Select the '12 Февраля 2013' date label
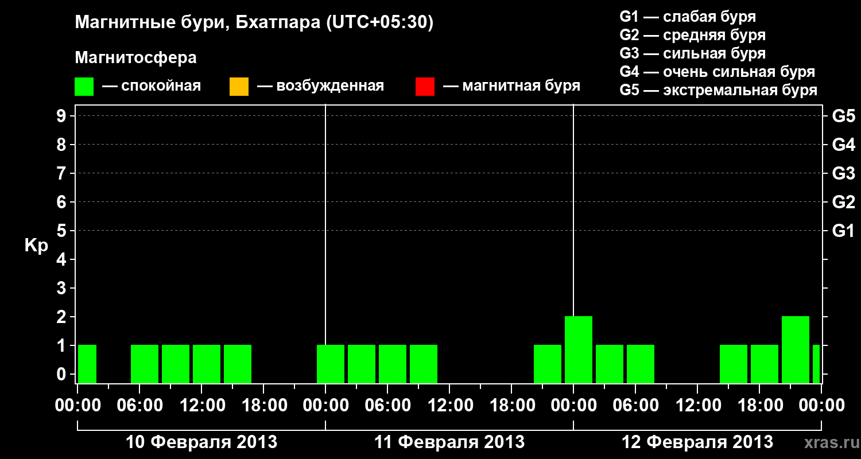The image size is (861, 459). [697, 442]
